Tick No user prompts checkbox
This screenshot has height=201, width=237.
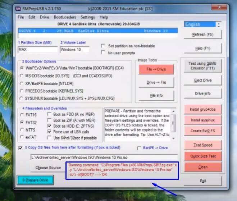tap(103, 53)
